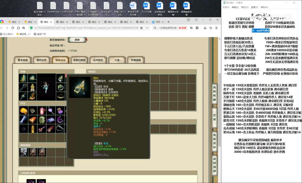
Task: Click 返回顶部 side button
Action: pyautogui.click(x=214, y=165)
